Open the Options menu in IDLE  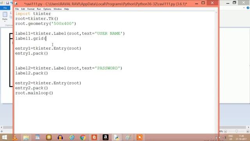point(47,9)
